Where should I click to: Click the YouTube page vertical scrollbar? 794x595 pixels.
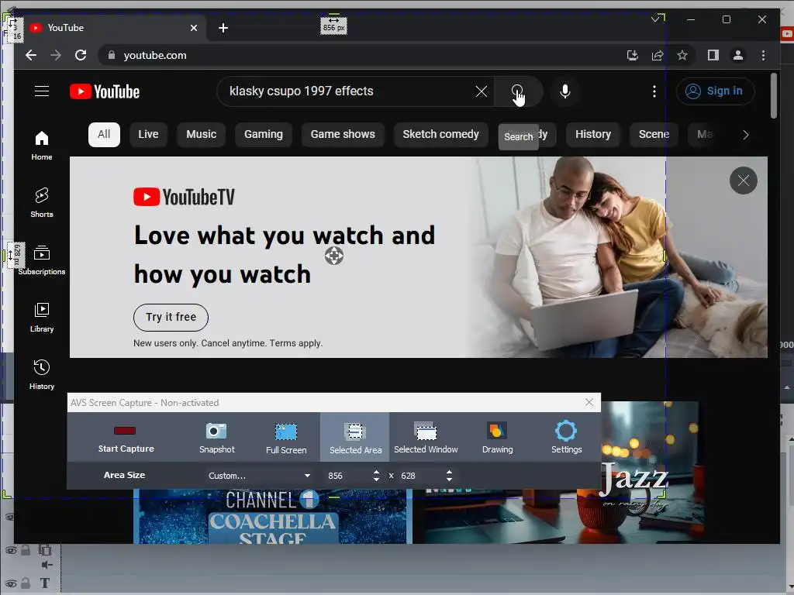[x=773, y=96]
